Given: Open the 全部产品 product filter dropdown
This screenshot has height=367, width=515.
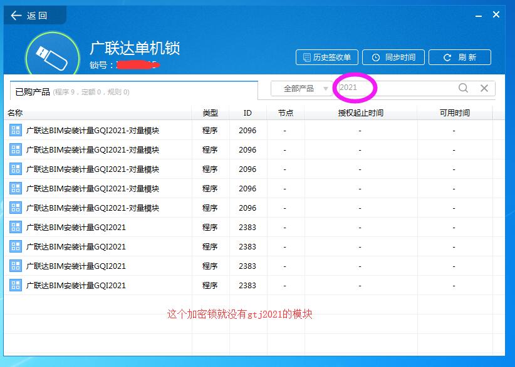Looking at the screenshot, I should click(x=301, y=88).
